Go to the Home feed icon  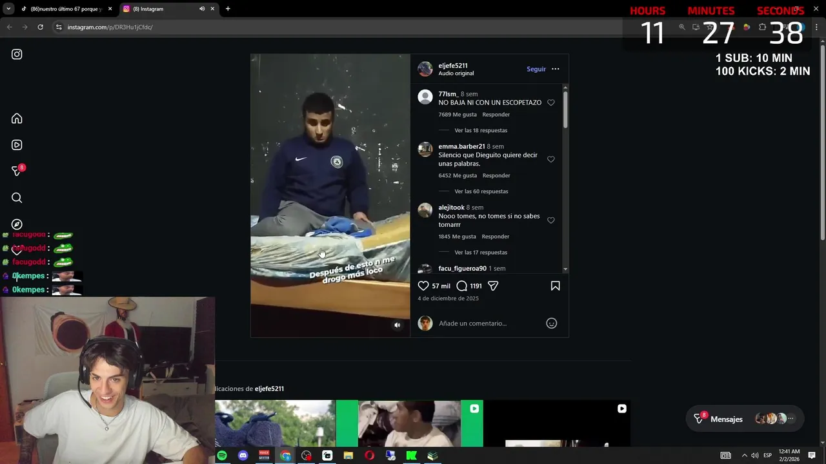17,119
